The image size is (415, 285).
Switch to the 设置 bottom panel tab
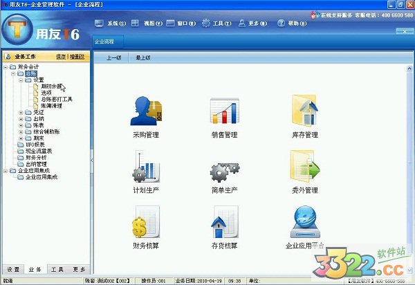coord(13,269)
